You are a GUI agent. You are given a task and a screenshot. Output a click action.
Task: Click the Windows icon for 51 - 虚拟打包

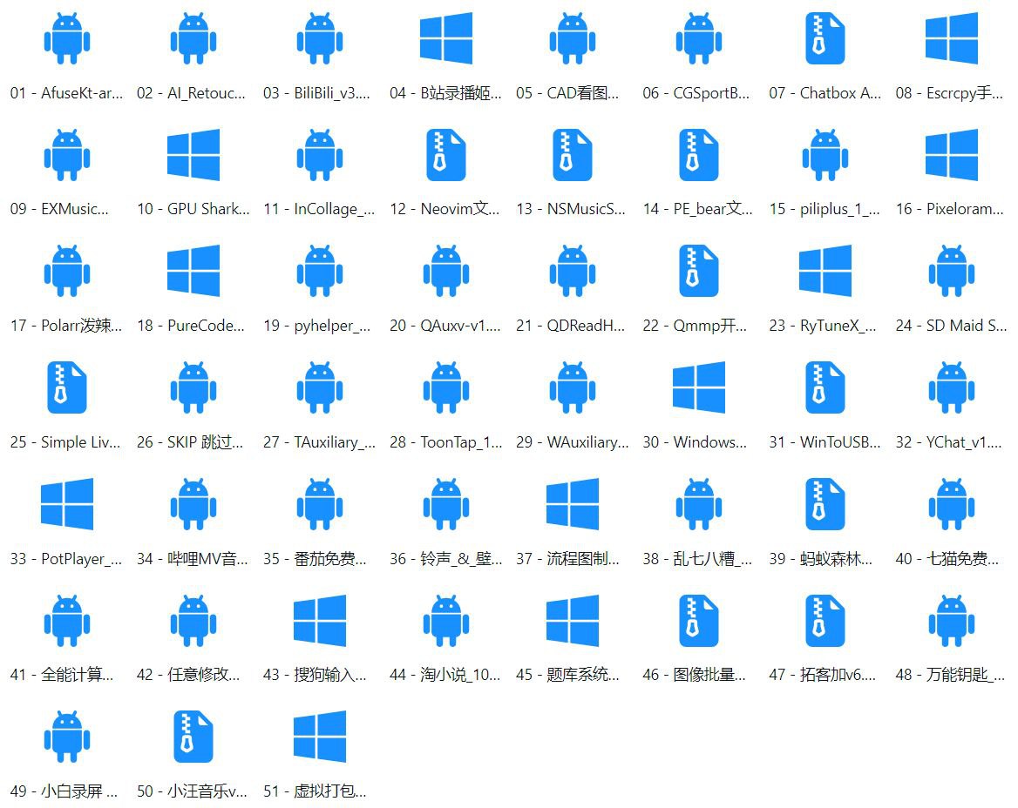pyautogui.click(x=320, y=737)
